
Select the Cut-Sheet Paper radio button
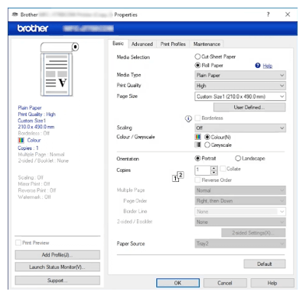[197, 57]
